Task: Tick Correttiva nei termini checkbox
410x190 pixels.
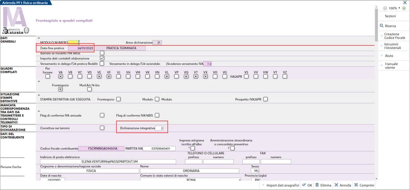Action: pos(102,128)
